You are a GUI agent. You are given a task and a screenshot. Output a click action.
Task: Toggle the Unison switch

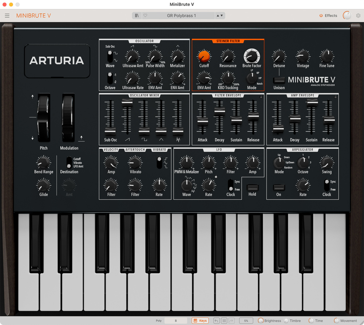pos(279,80)
